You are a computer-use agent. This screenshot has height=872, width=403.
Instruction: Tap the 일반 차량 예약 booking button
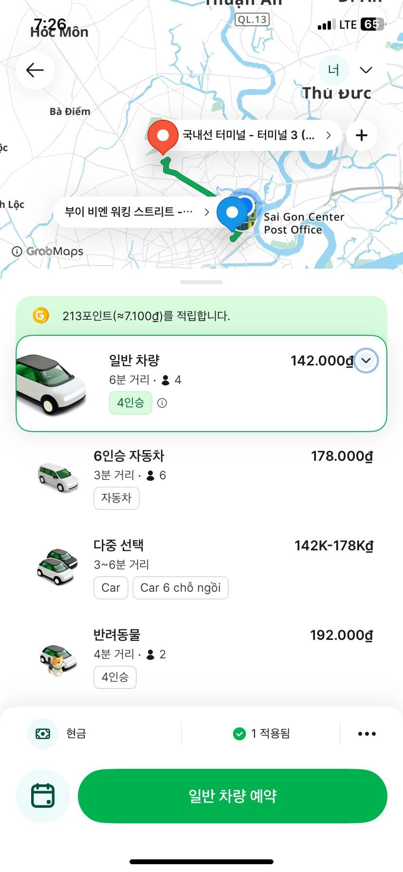point(232,796)
